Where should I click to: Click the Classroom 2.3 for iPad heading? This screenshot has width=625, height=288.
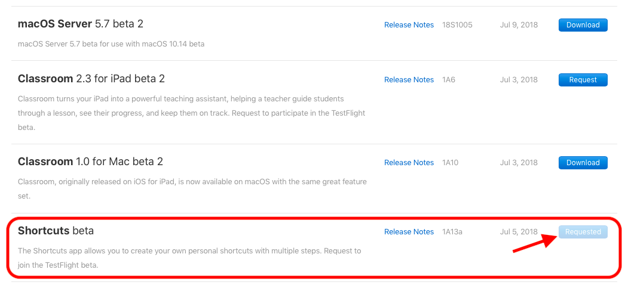click(x=91, y=79)
